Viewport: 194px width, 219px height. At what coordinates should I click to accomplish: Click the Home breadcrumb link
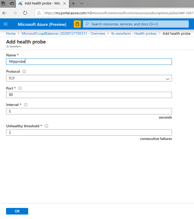pyautogui.click(x=11, y=33)
